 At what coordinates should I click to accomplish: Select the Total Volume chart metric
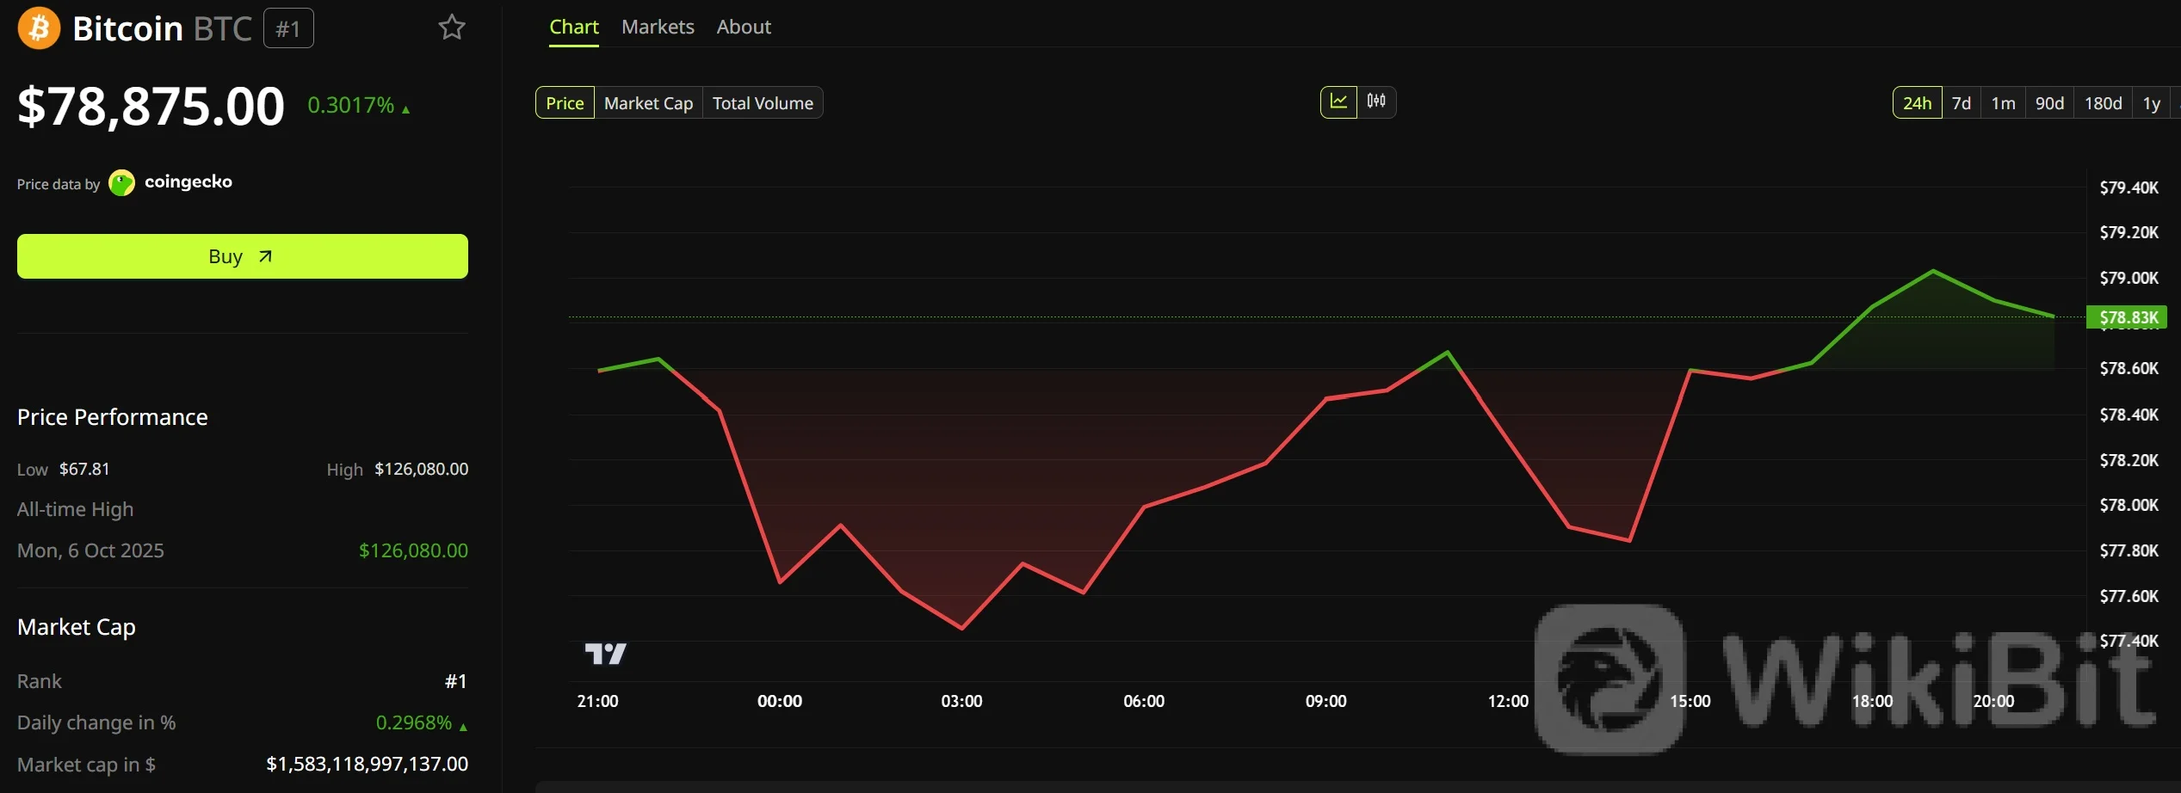(x=763, y=103)
